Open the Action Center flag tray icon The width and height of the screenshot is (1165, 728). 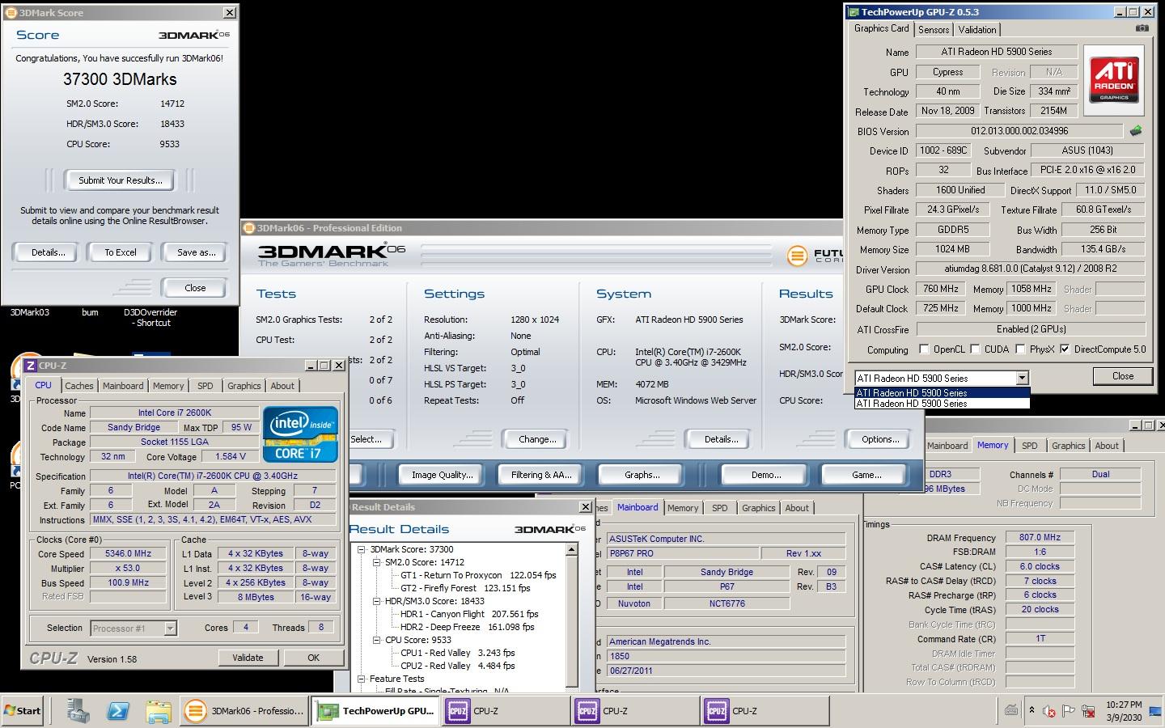[1068, 711]
